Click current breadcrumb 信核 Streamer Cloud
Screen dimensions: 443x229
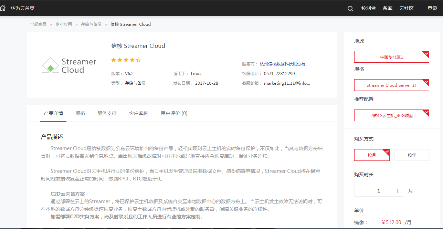pos(130,24)
